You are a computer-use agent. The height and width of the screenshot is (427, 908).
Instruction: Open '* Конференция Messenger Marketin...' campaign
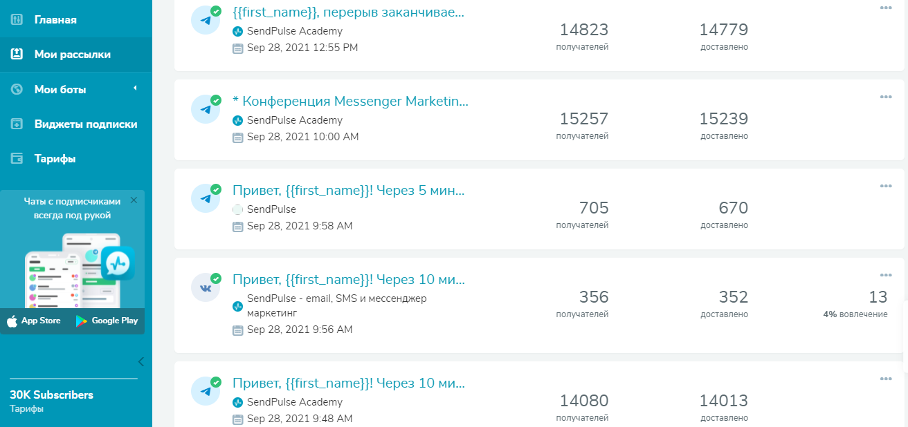click(351, 102)
